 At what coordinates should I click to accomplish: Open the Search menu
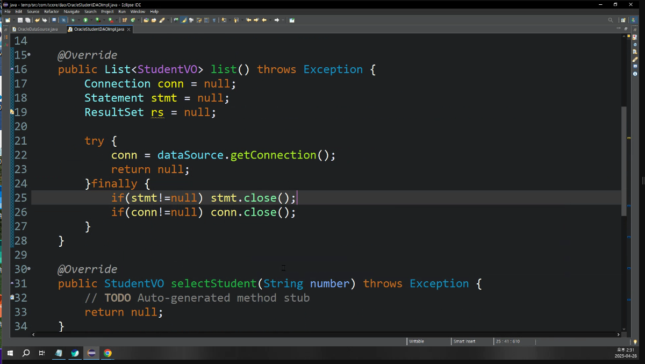pos(90,11)
